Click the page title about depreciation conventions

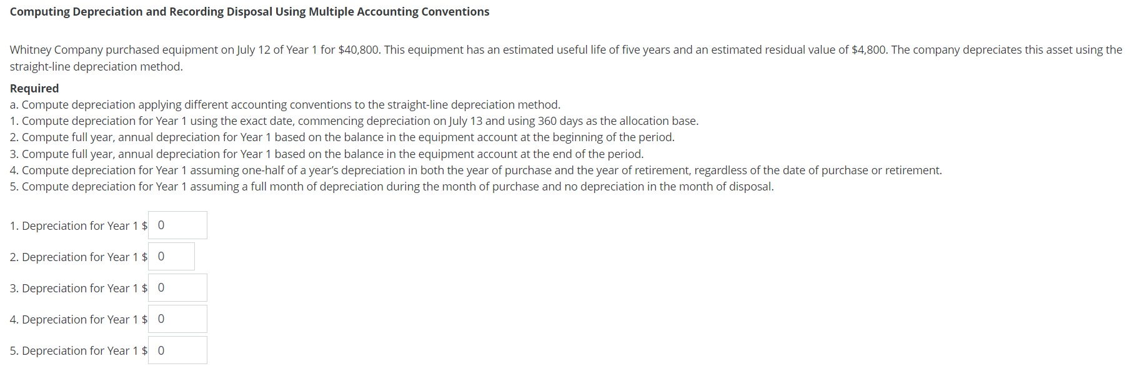click(250, 11)
